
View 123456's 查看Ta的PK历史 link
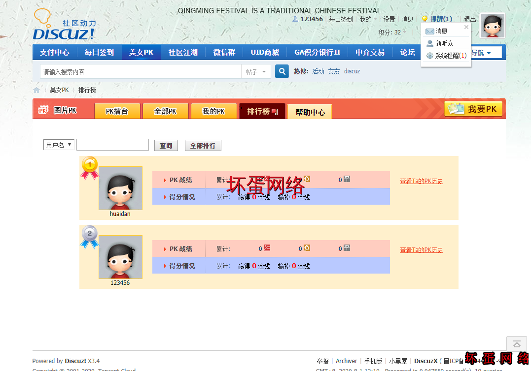421,249
